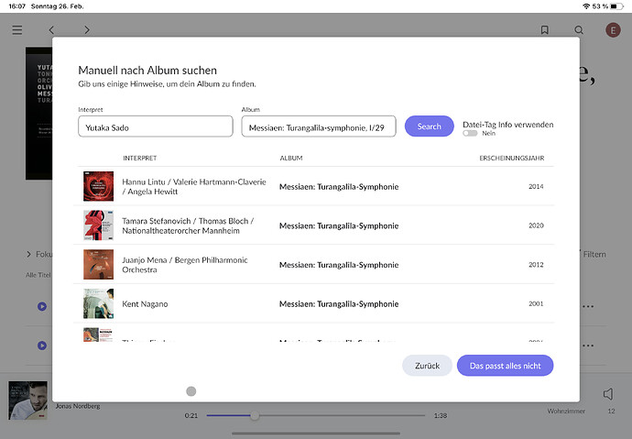Click the Album text field

click(x=319, y=126)
